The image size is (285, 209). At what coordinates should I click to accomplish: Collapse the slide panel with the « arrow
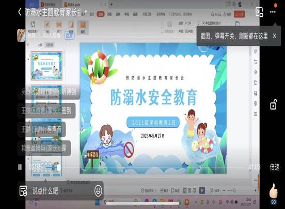28,45
